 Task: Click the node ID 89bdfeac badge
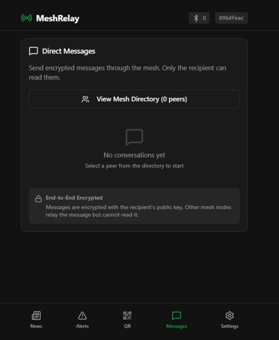[231, 18]
